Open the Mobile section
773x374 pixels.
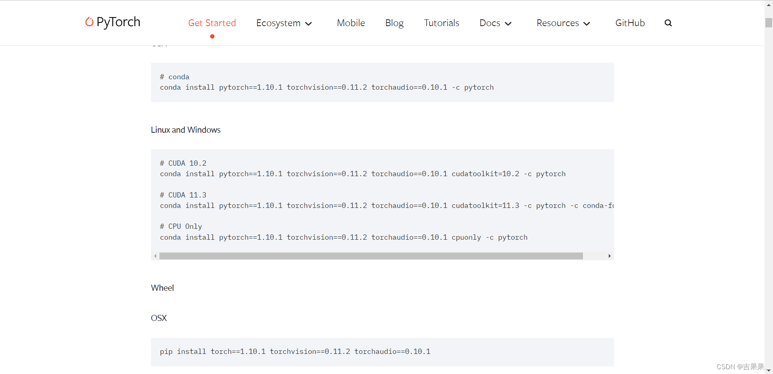(350, 23)
